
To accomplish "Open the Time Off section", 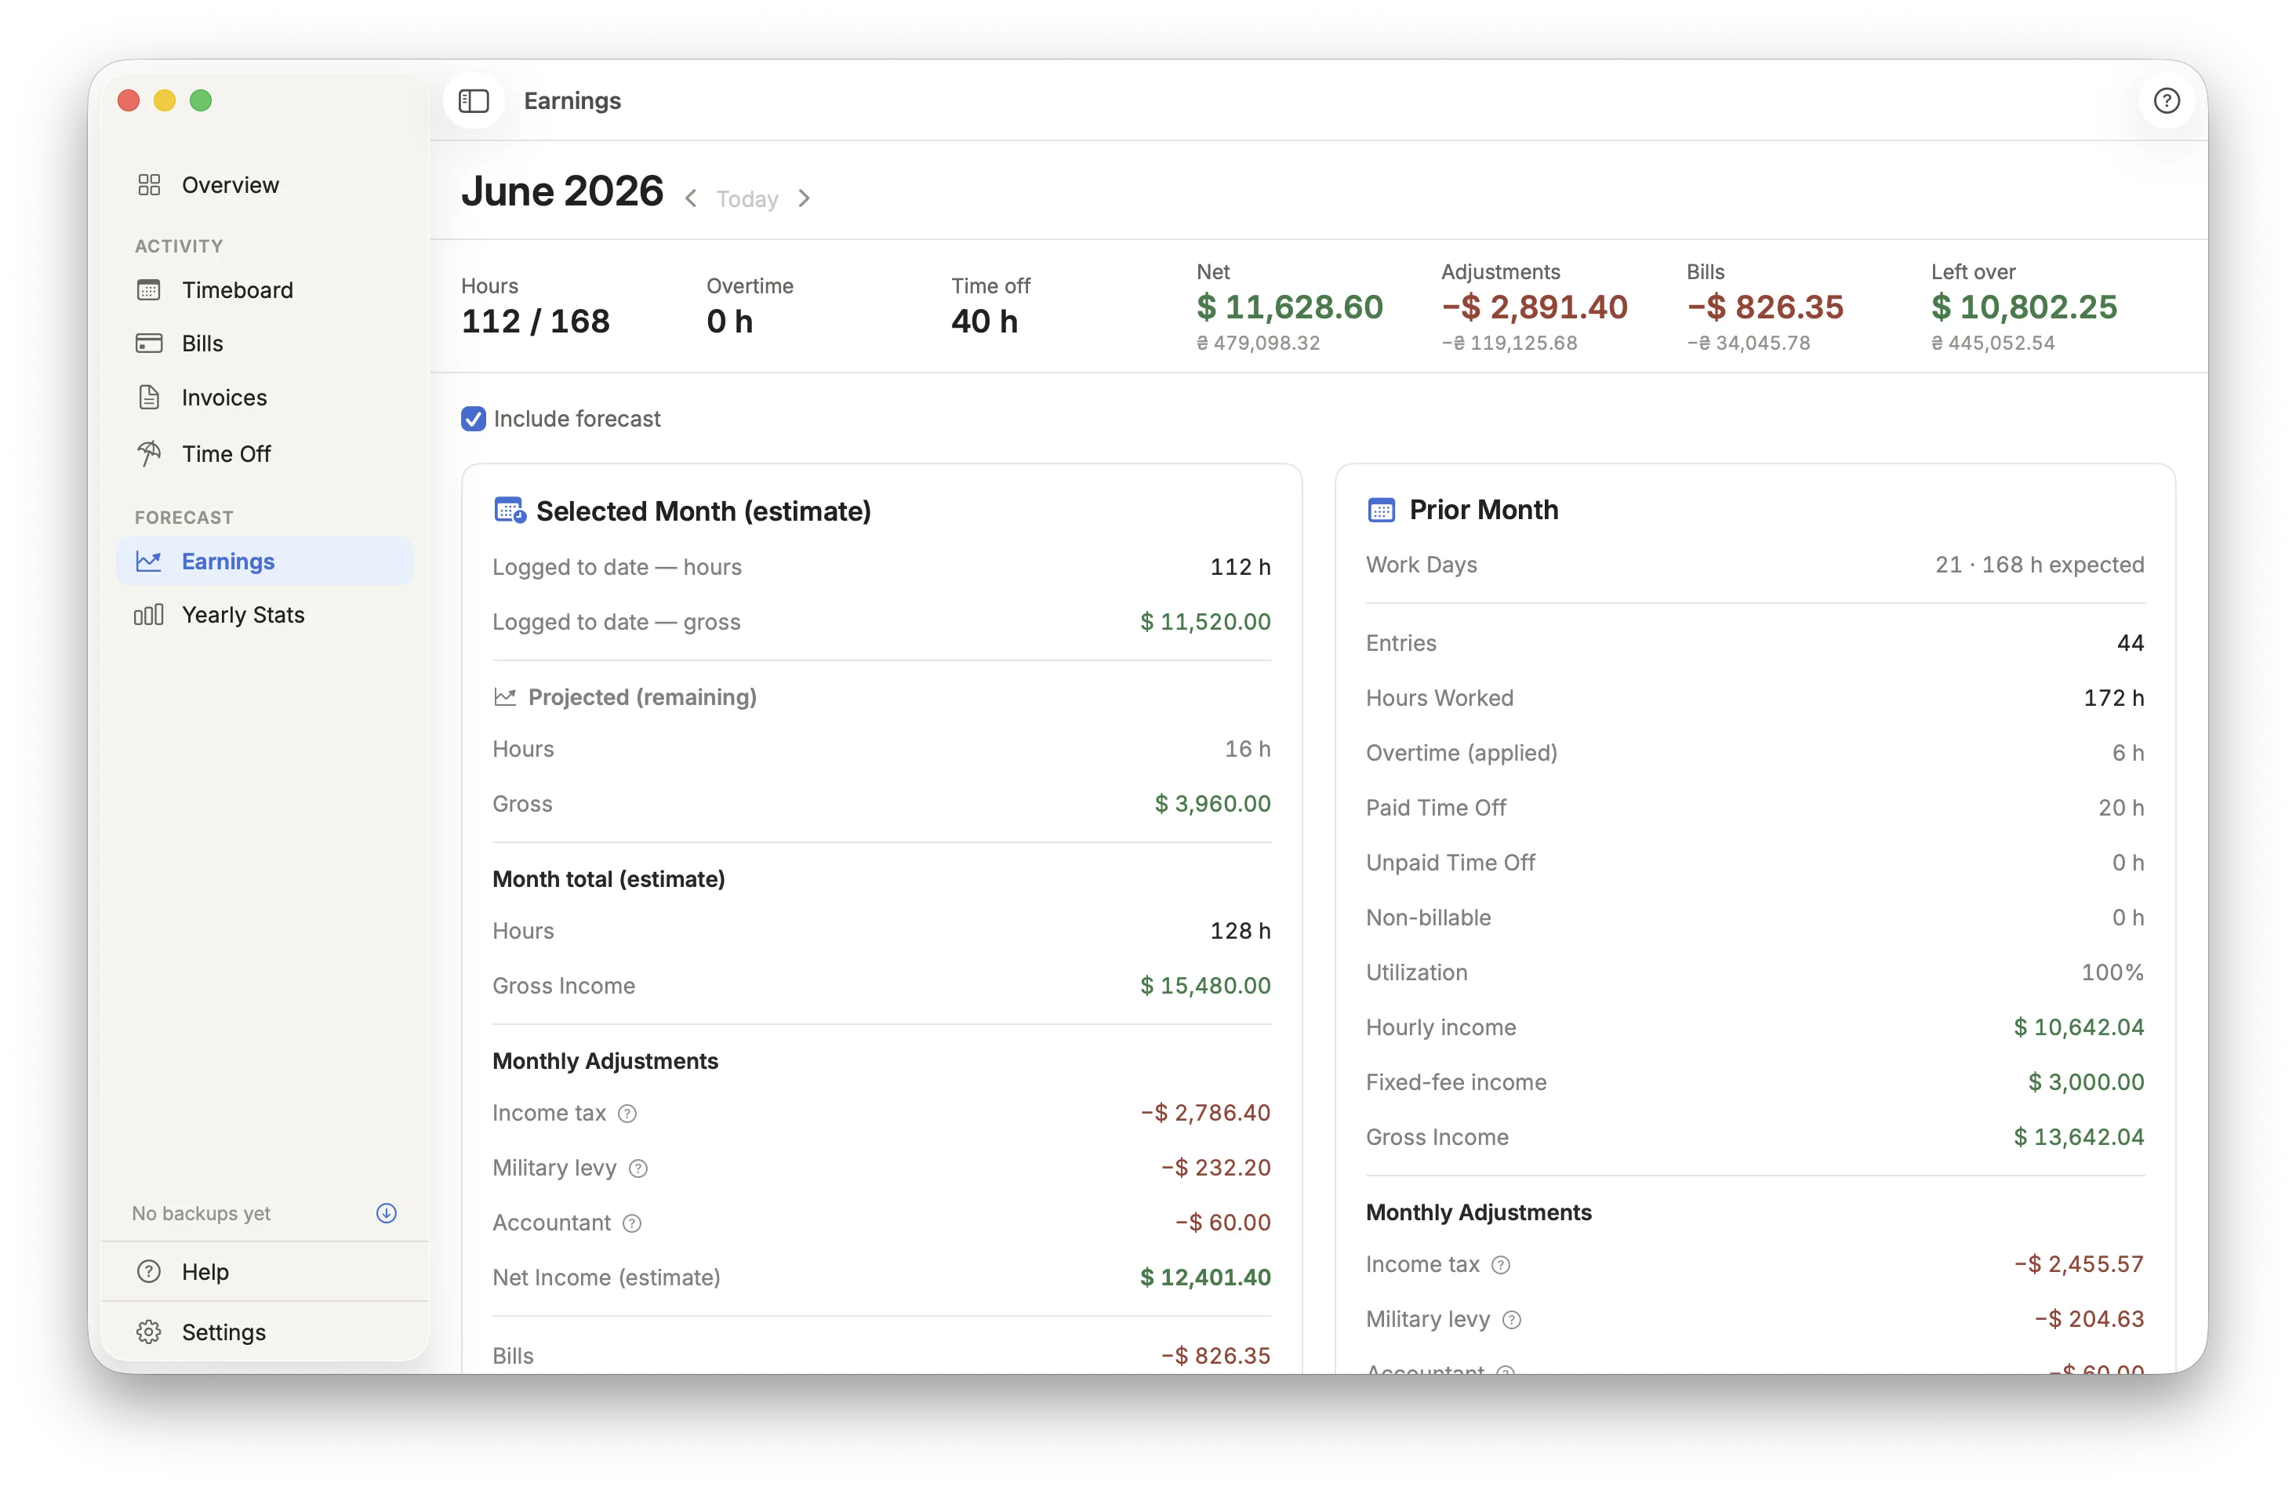I will tap(265, 452).
